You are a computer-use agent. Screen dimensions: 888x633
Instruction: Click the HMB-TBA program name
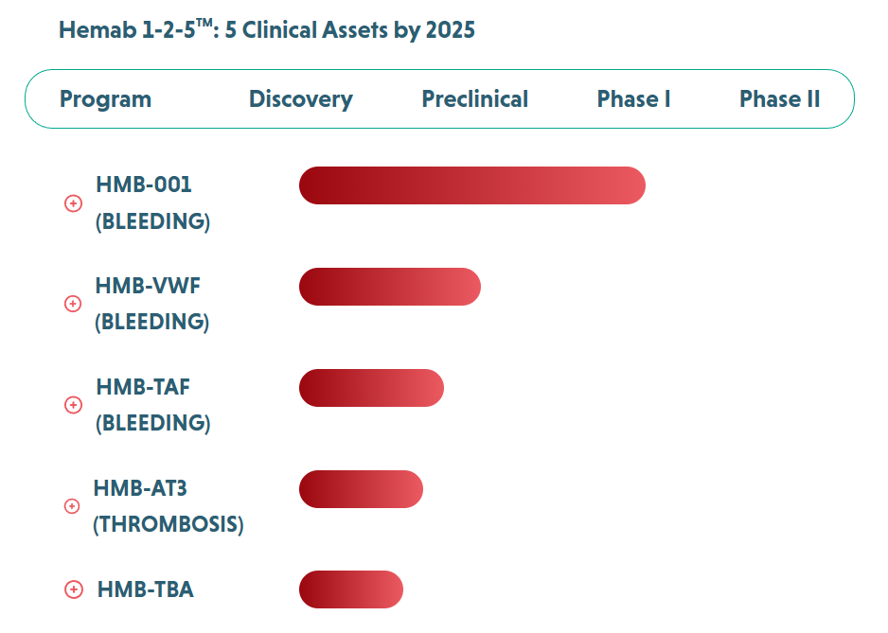pyautogui.click(x=145, y=589)
